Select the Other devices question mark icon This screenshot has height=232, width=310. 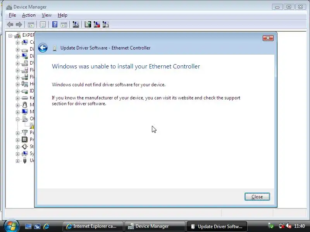pos(25,119)
